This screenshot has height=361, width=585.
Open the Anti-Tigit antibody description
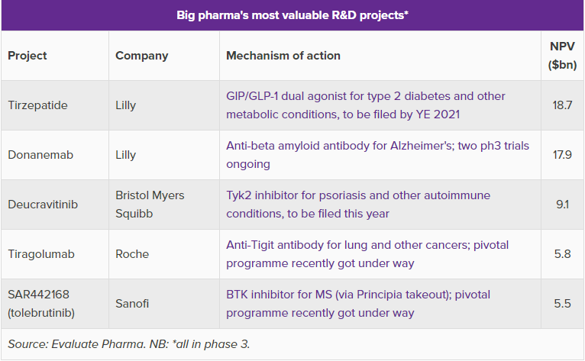(x=367, y=254)
